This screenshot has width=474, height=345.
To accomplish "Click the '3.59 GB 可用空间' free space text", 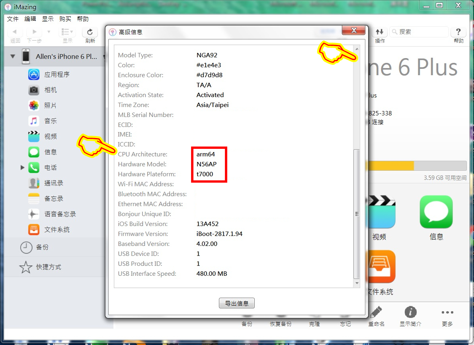I will click(x=445, y=178).
